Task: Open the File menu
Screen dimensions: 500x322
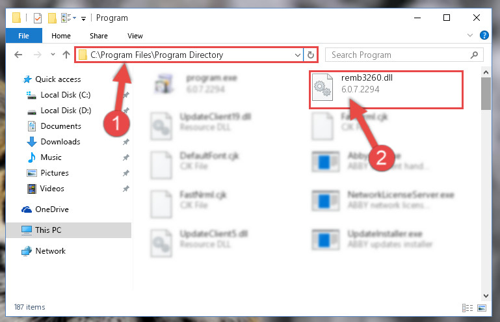Action: 23,36
